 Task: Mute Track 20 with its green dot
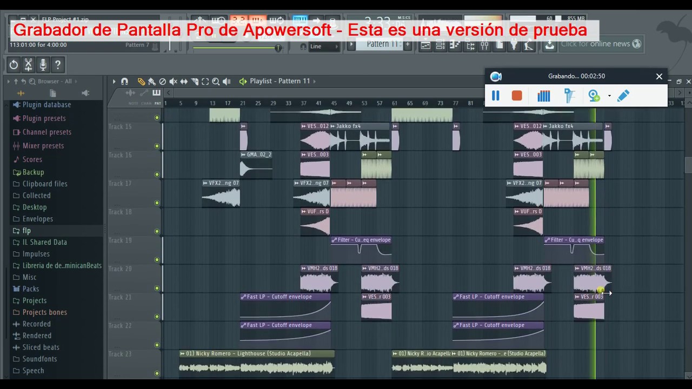[x=157, y=289]
